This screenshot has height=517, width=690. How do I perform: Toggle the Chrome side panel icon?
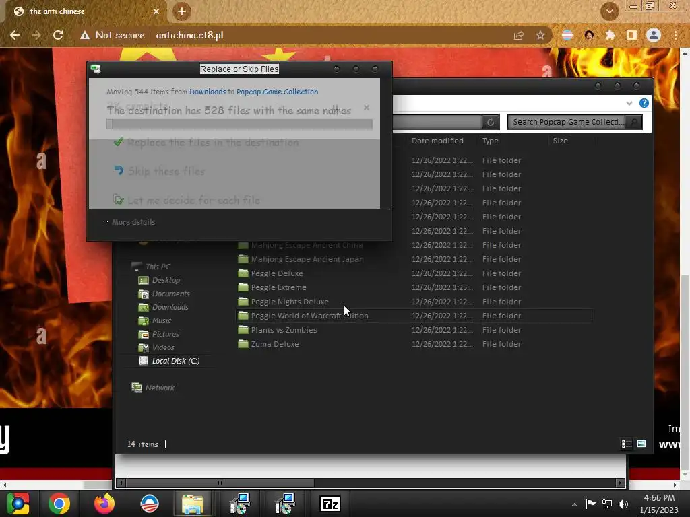(631, 35)
